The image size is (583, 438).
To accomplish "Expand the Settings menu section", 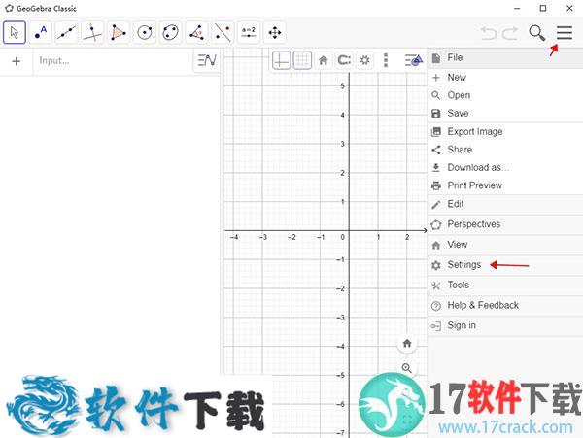I will coord(505,265).
